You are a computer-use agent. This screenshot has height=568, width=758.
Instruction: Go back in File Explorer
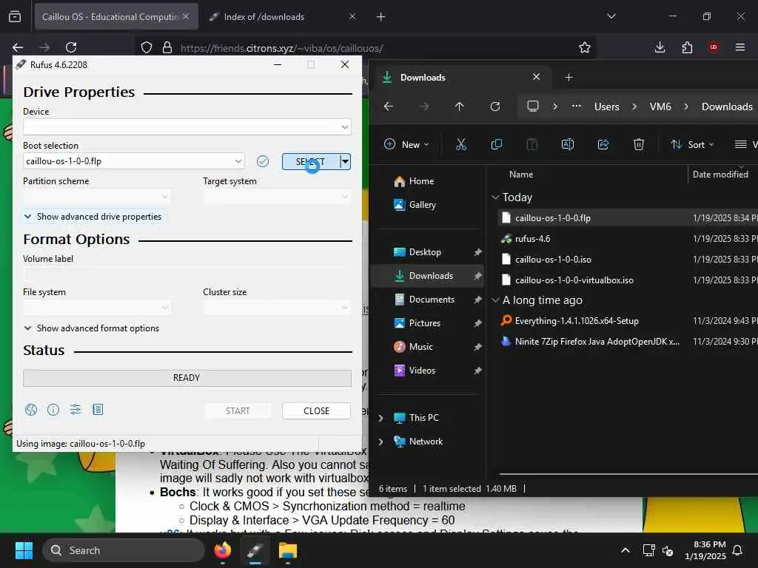(x=389, y=106)
